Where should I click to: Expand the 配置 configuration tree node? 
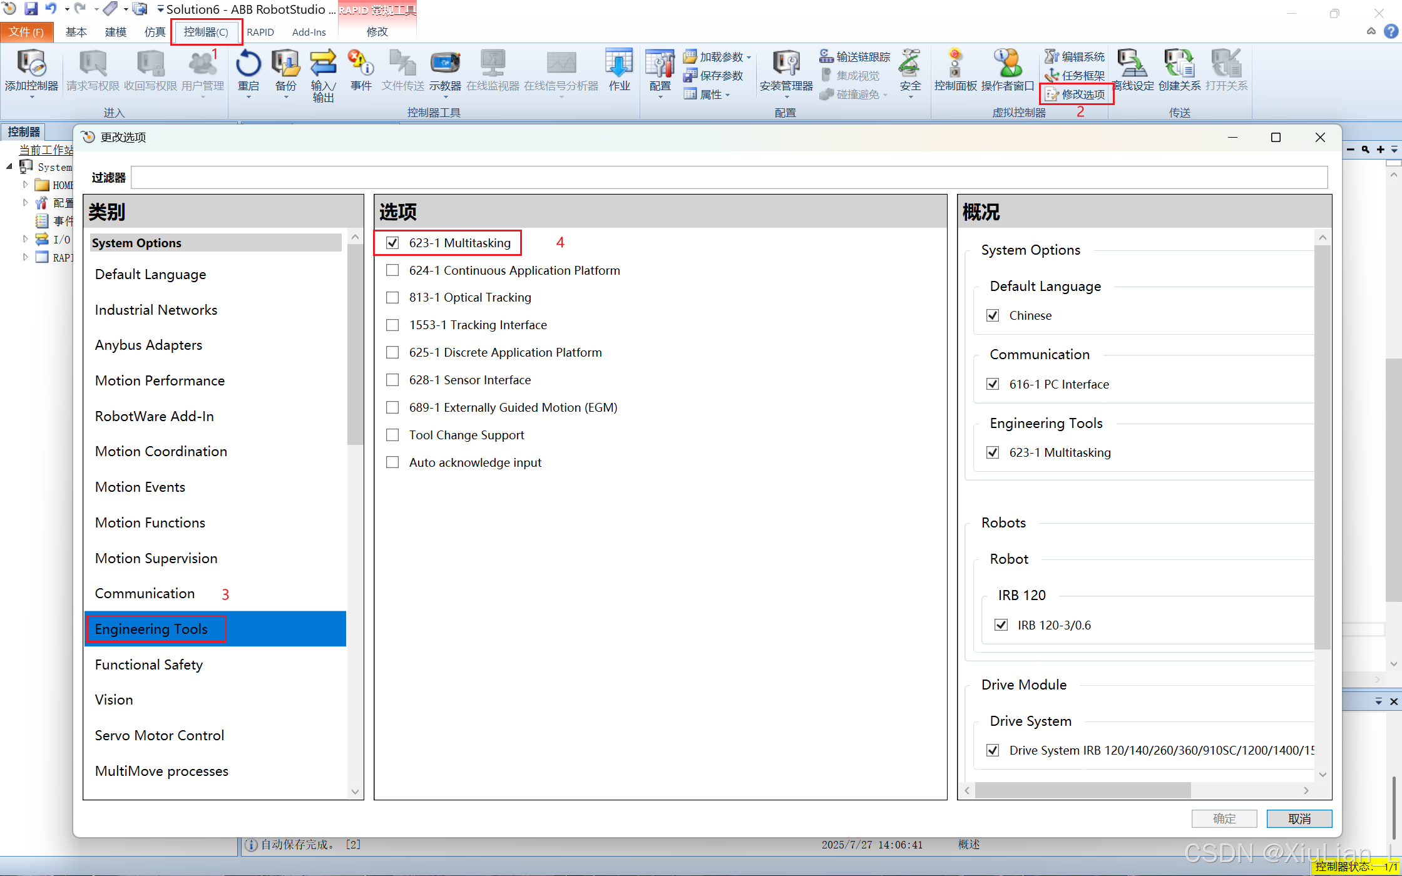(x=25, y=203)
